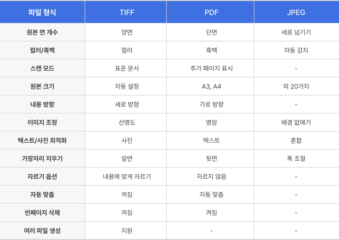Select the 자동 감지 cell
This screenshot has height=240, width=339.
point(296,50)
